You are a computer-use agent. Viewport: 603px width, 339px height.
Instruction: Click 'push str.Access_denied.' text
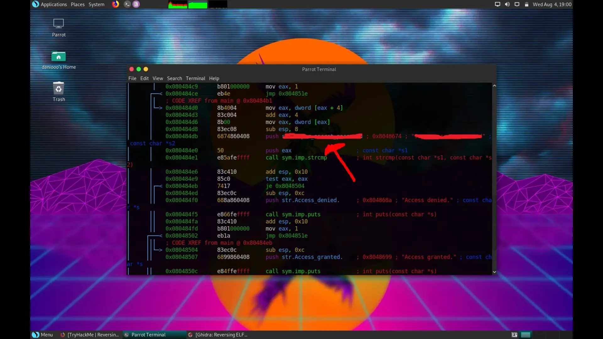pos(302,200)
